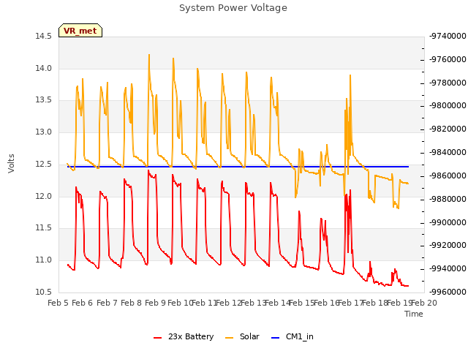Click the 23x Battery legend entry
The width and height of the screenshot is (468, 351).
(x=184, y=336)
